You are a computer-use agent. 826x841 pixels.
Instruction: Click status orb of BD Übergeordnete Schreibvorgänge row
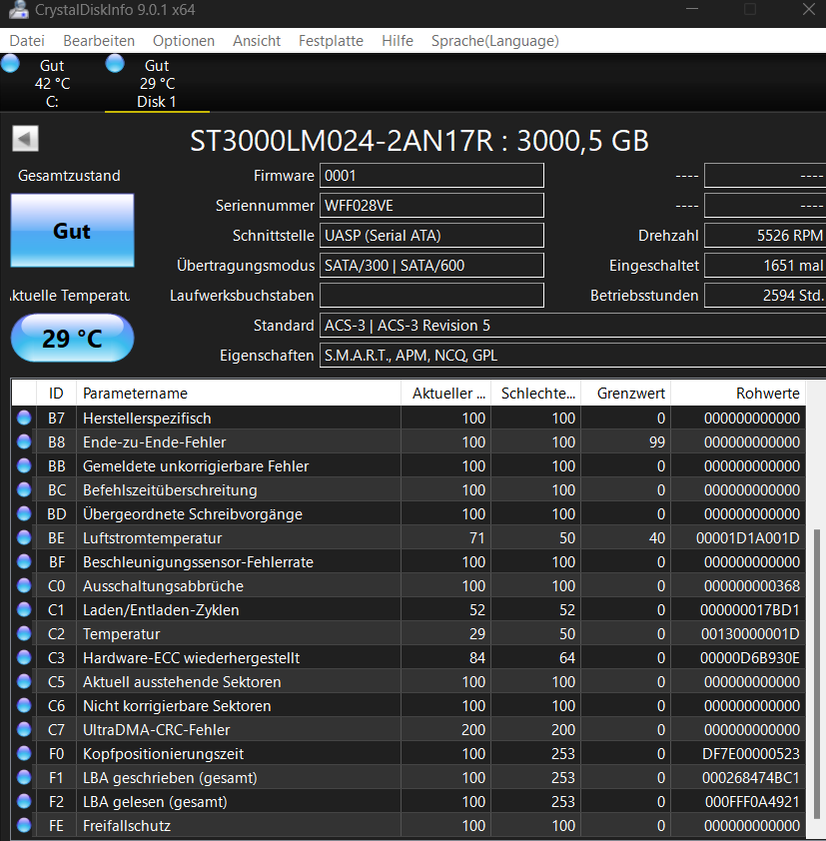point(24,513)
